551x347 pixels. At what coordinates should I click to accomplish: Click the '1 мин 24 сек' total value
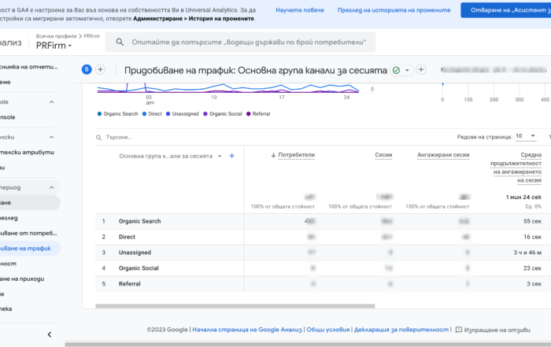tap(523, 197)
